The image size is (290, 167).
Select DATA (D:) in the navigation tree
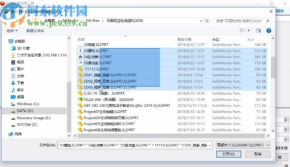(x=34, y=111)
